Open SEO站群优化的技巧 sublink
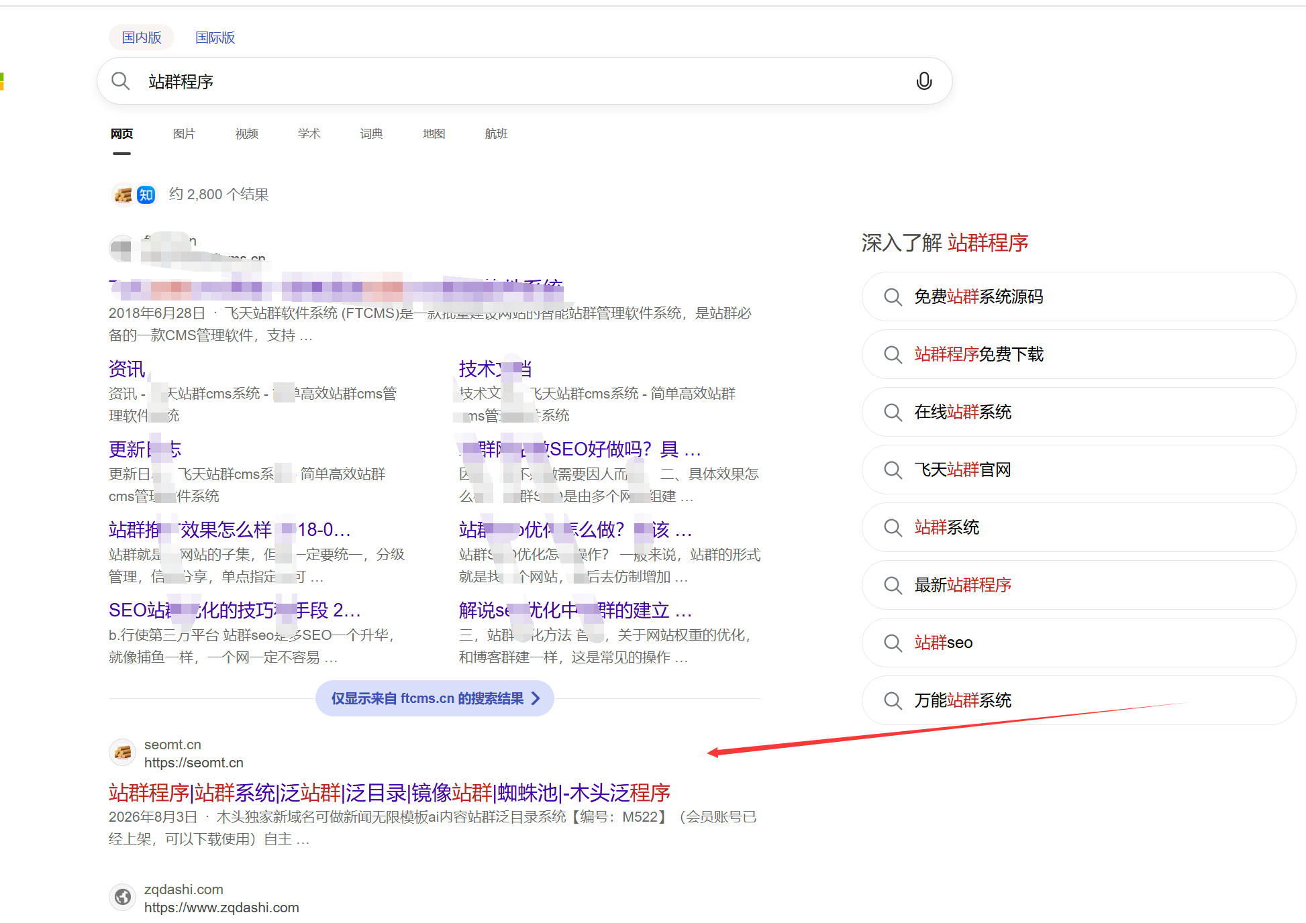 (x=235, y=610)
